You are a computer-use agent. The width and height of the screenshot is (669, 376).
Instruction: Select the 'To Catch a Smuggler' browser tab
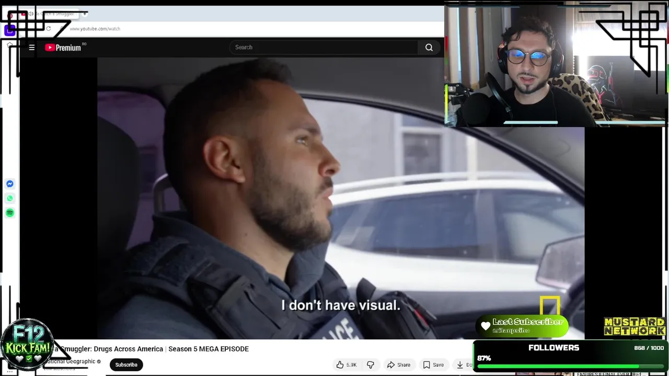coord(50,14)
